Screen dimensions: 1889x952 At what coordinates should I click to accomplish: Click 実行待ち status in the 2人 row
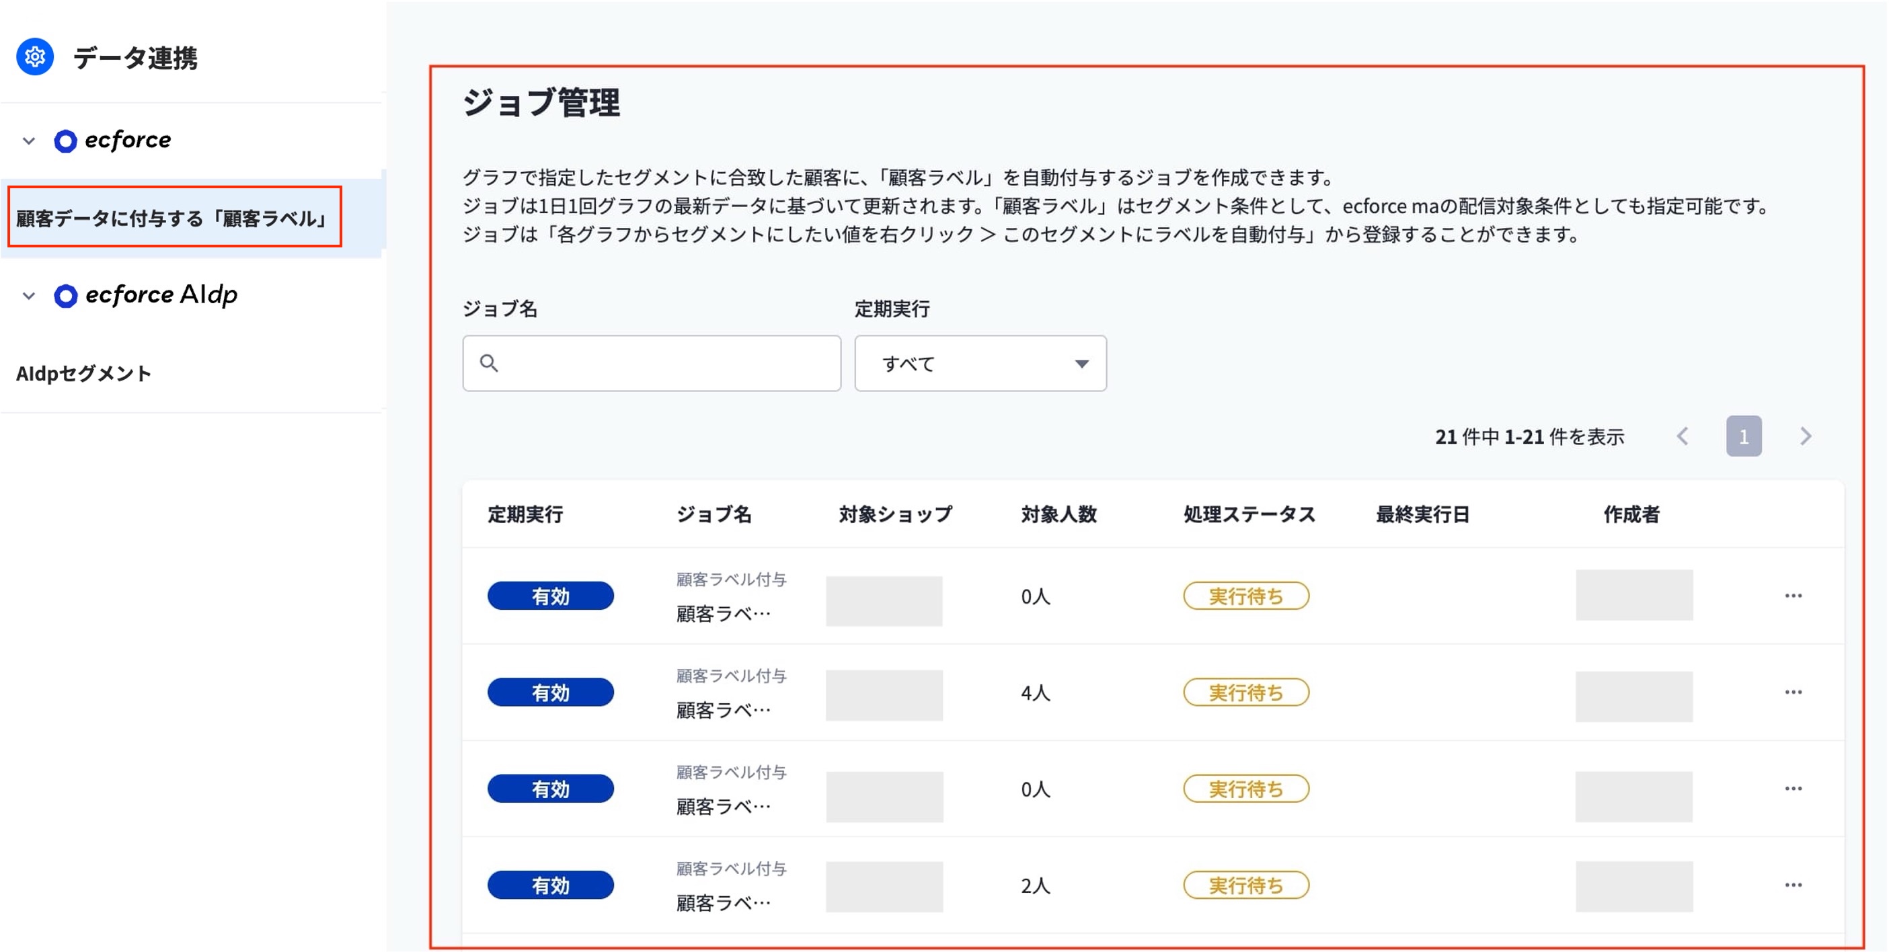pos(1246,885)
